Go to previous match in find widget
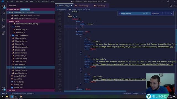Screen dimensions: 177x99 tap(162, 13)
